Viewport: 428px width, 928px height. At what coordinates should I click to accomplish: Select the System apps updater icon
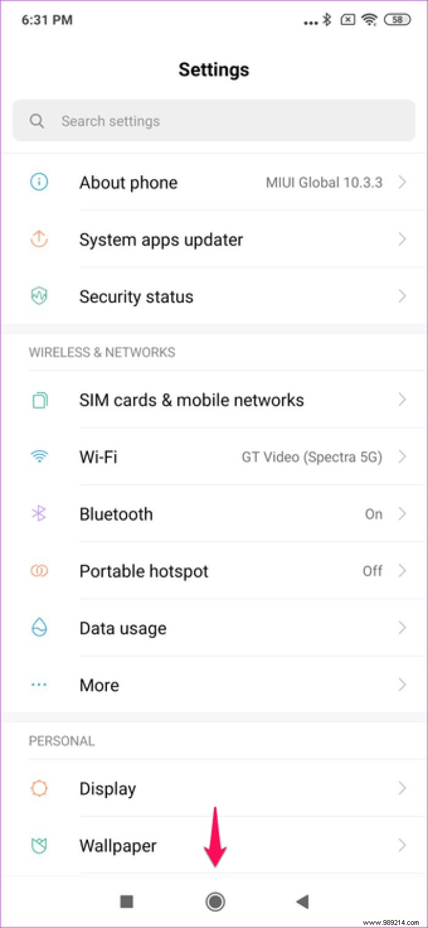click(39, 240)
